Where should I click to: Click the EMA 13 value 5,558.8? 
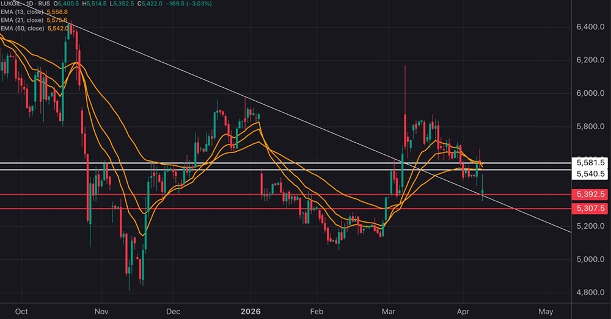point(57,12)
